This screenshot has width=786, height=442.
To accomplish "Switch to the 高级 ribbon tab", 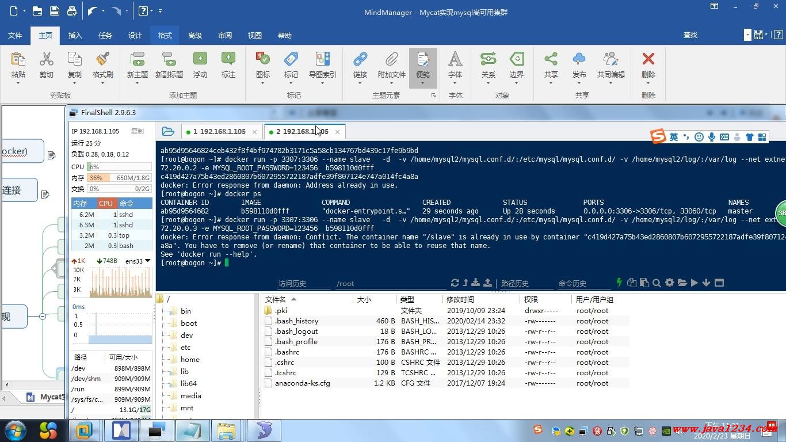I will tap(195, 35).
